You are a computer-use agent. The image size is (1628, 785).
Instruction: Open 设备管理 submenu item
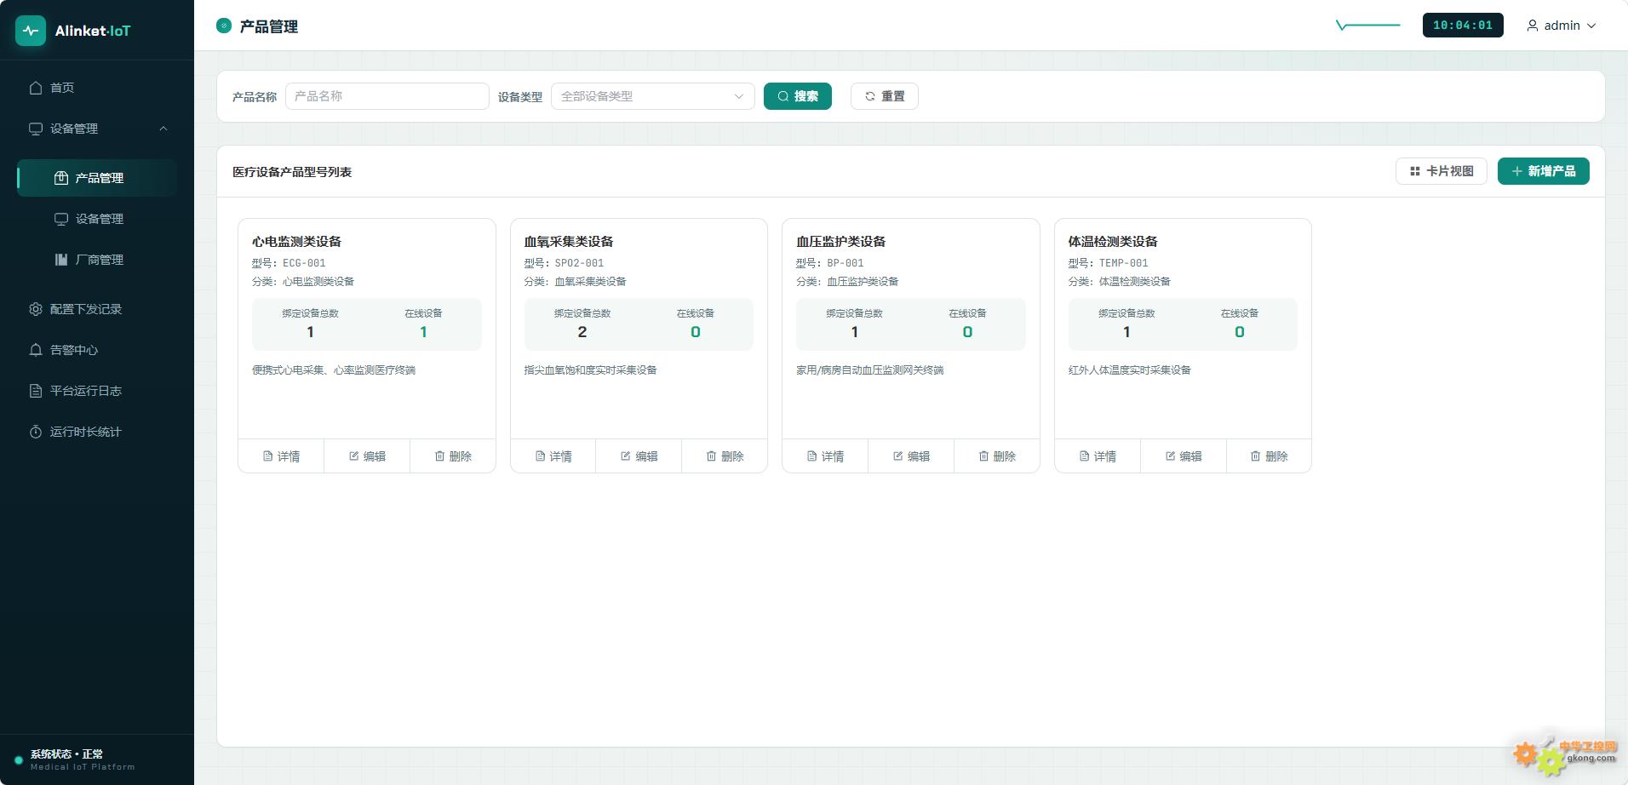tap(97, 219)
